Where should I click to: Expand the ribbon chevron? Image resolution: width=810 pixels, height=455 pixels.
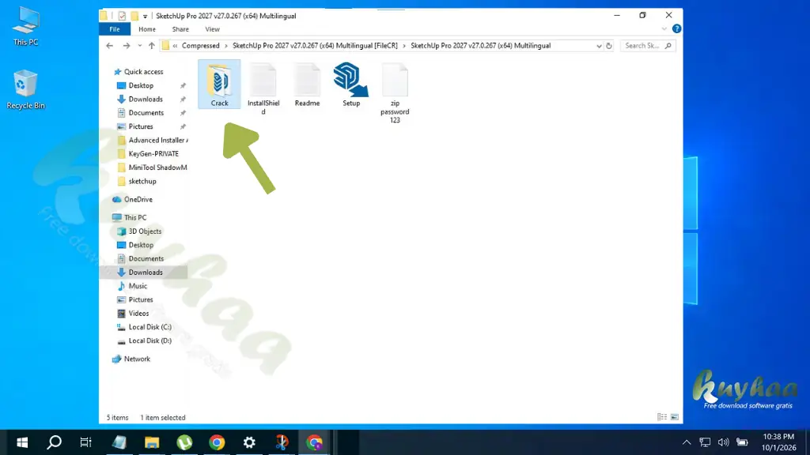664,29
